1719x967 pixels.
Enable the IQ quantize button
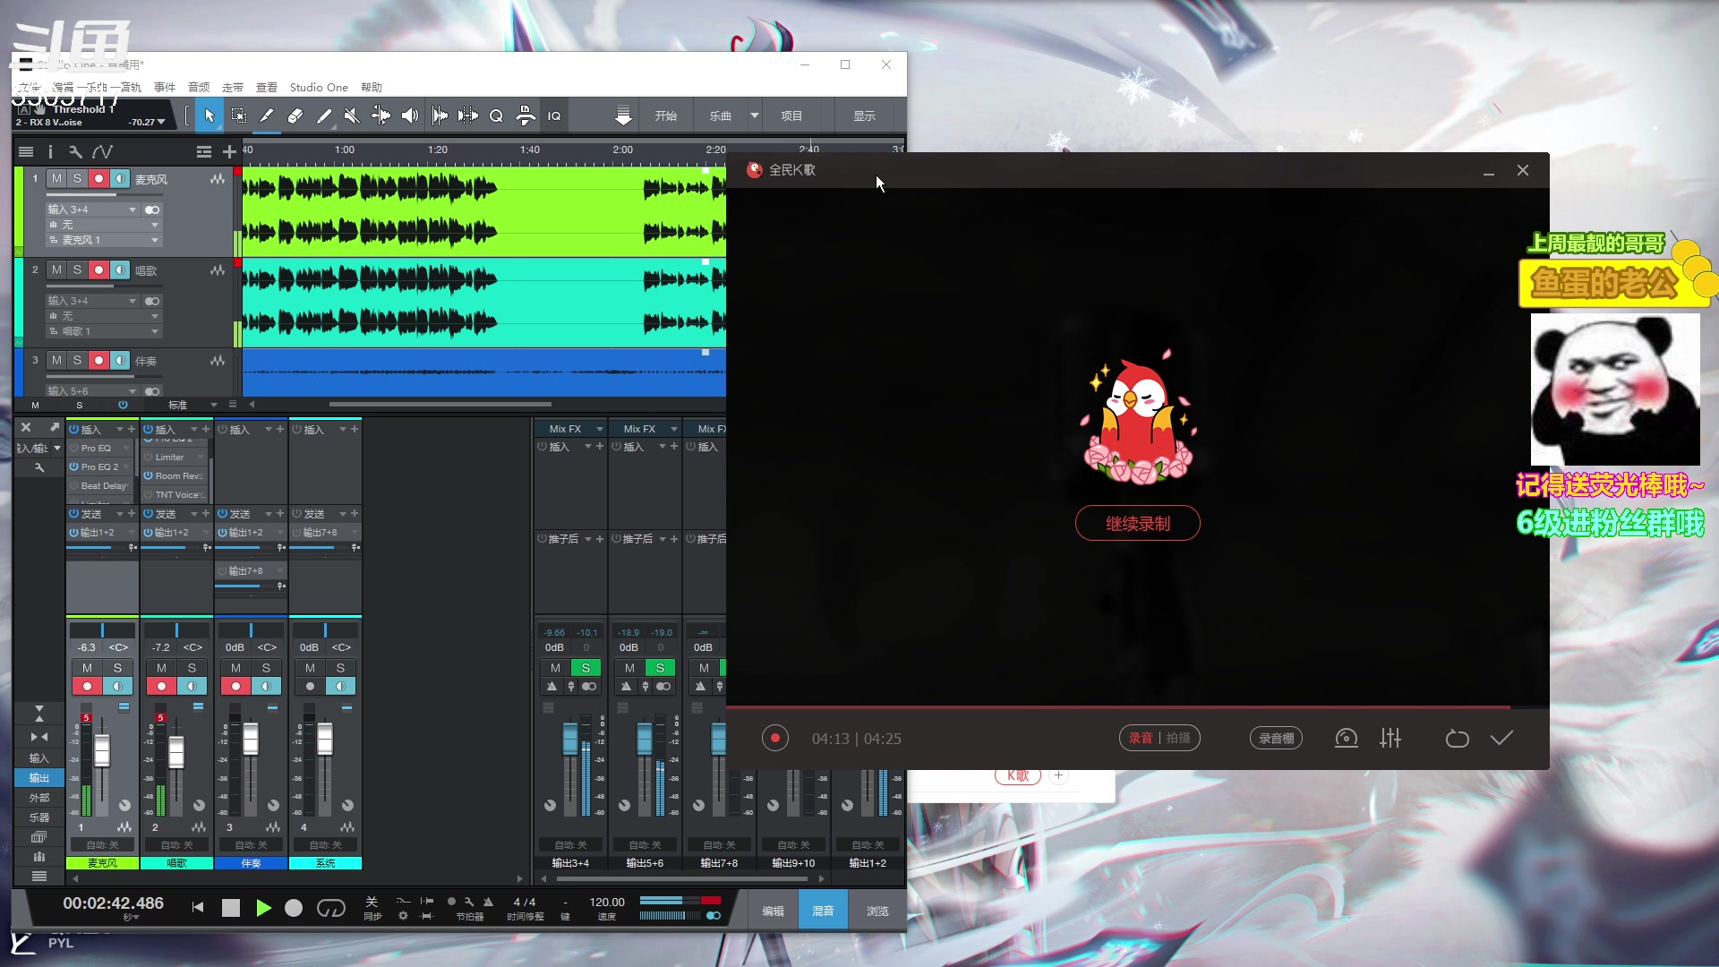pos(554,115)
